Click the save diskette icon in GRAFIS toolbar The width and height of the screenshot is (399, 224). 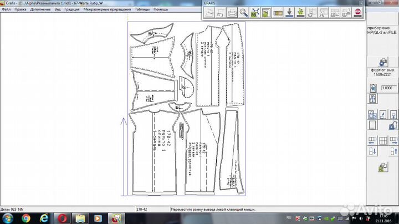tap(220, 13)
